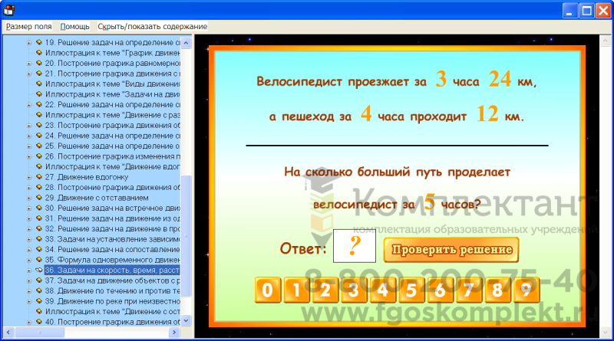Click icon of item 39. Движение по реке
This screenshot has width=614, height=341.
point(39,301)
